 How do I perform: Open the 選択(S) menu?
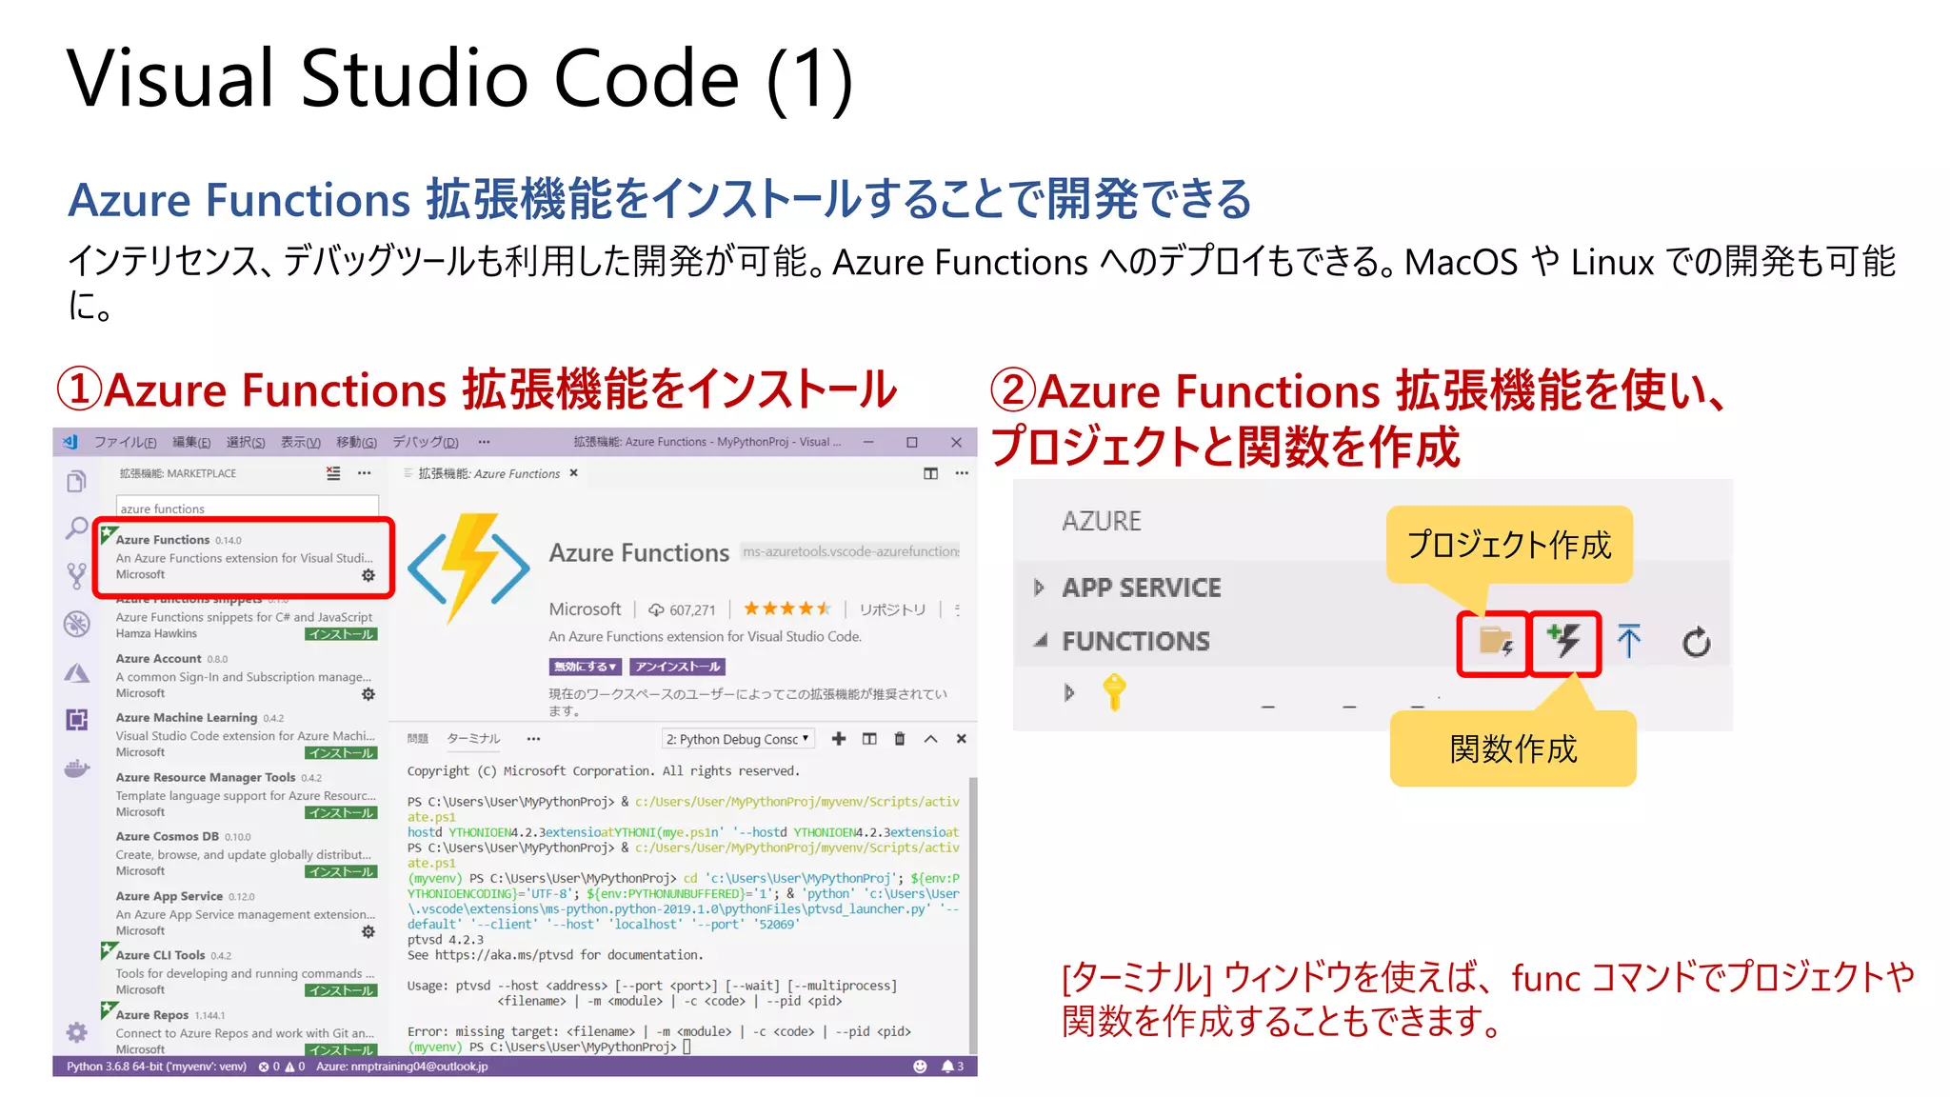tap(246, 442)
